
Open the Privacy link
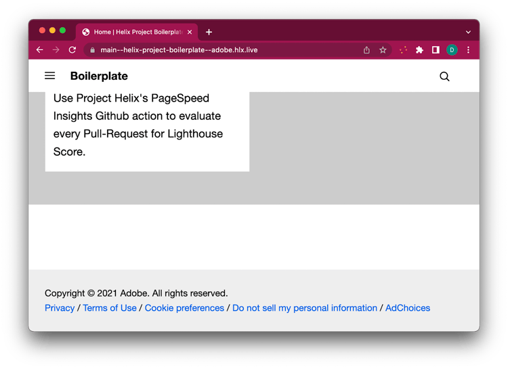coord(60,308)
